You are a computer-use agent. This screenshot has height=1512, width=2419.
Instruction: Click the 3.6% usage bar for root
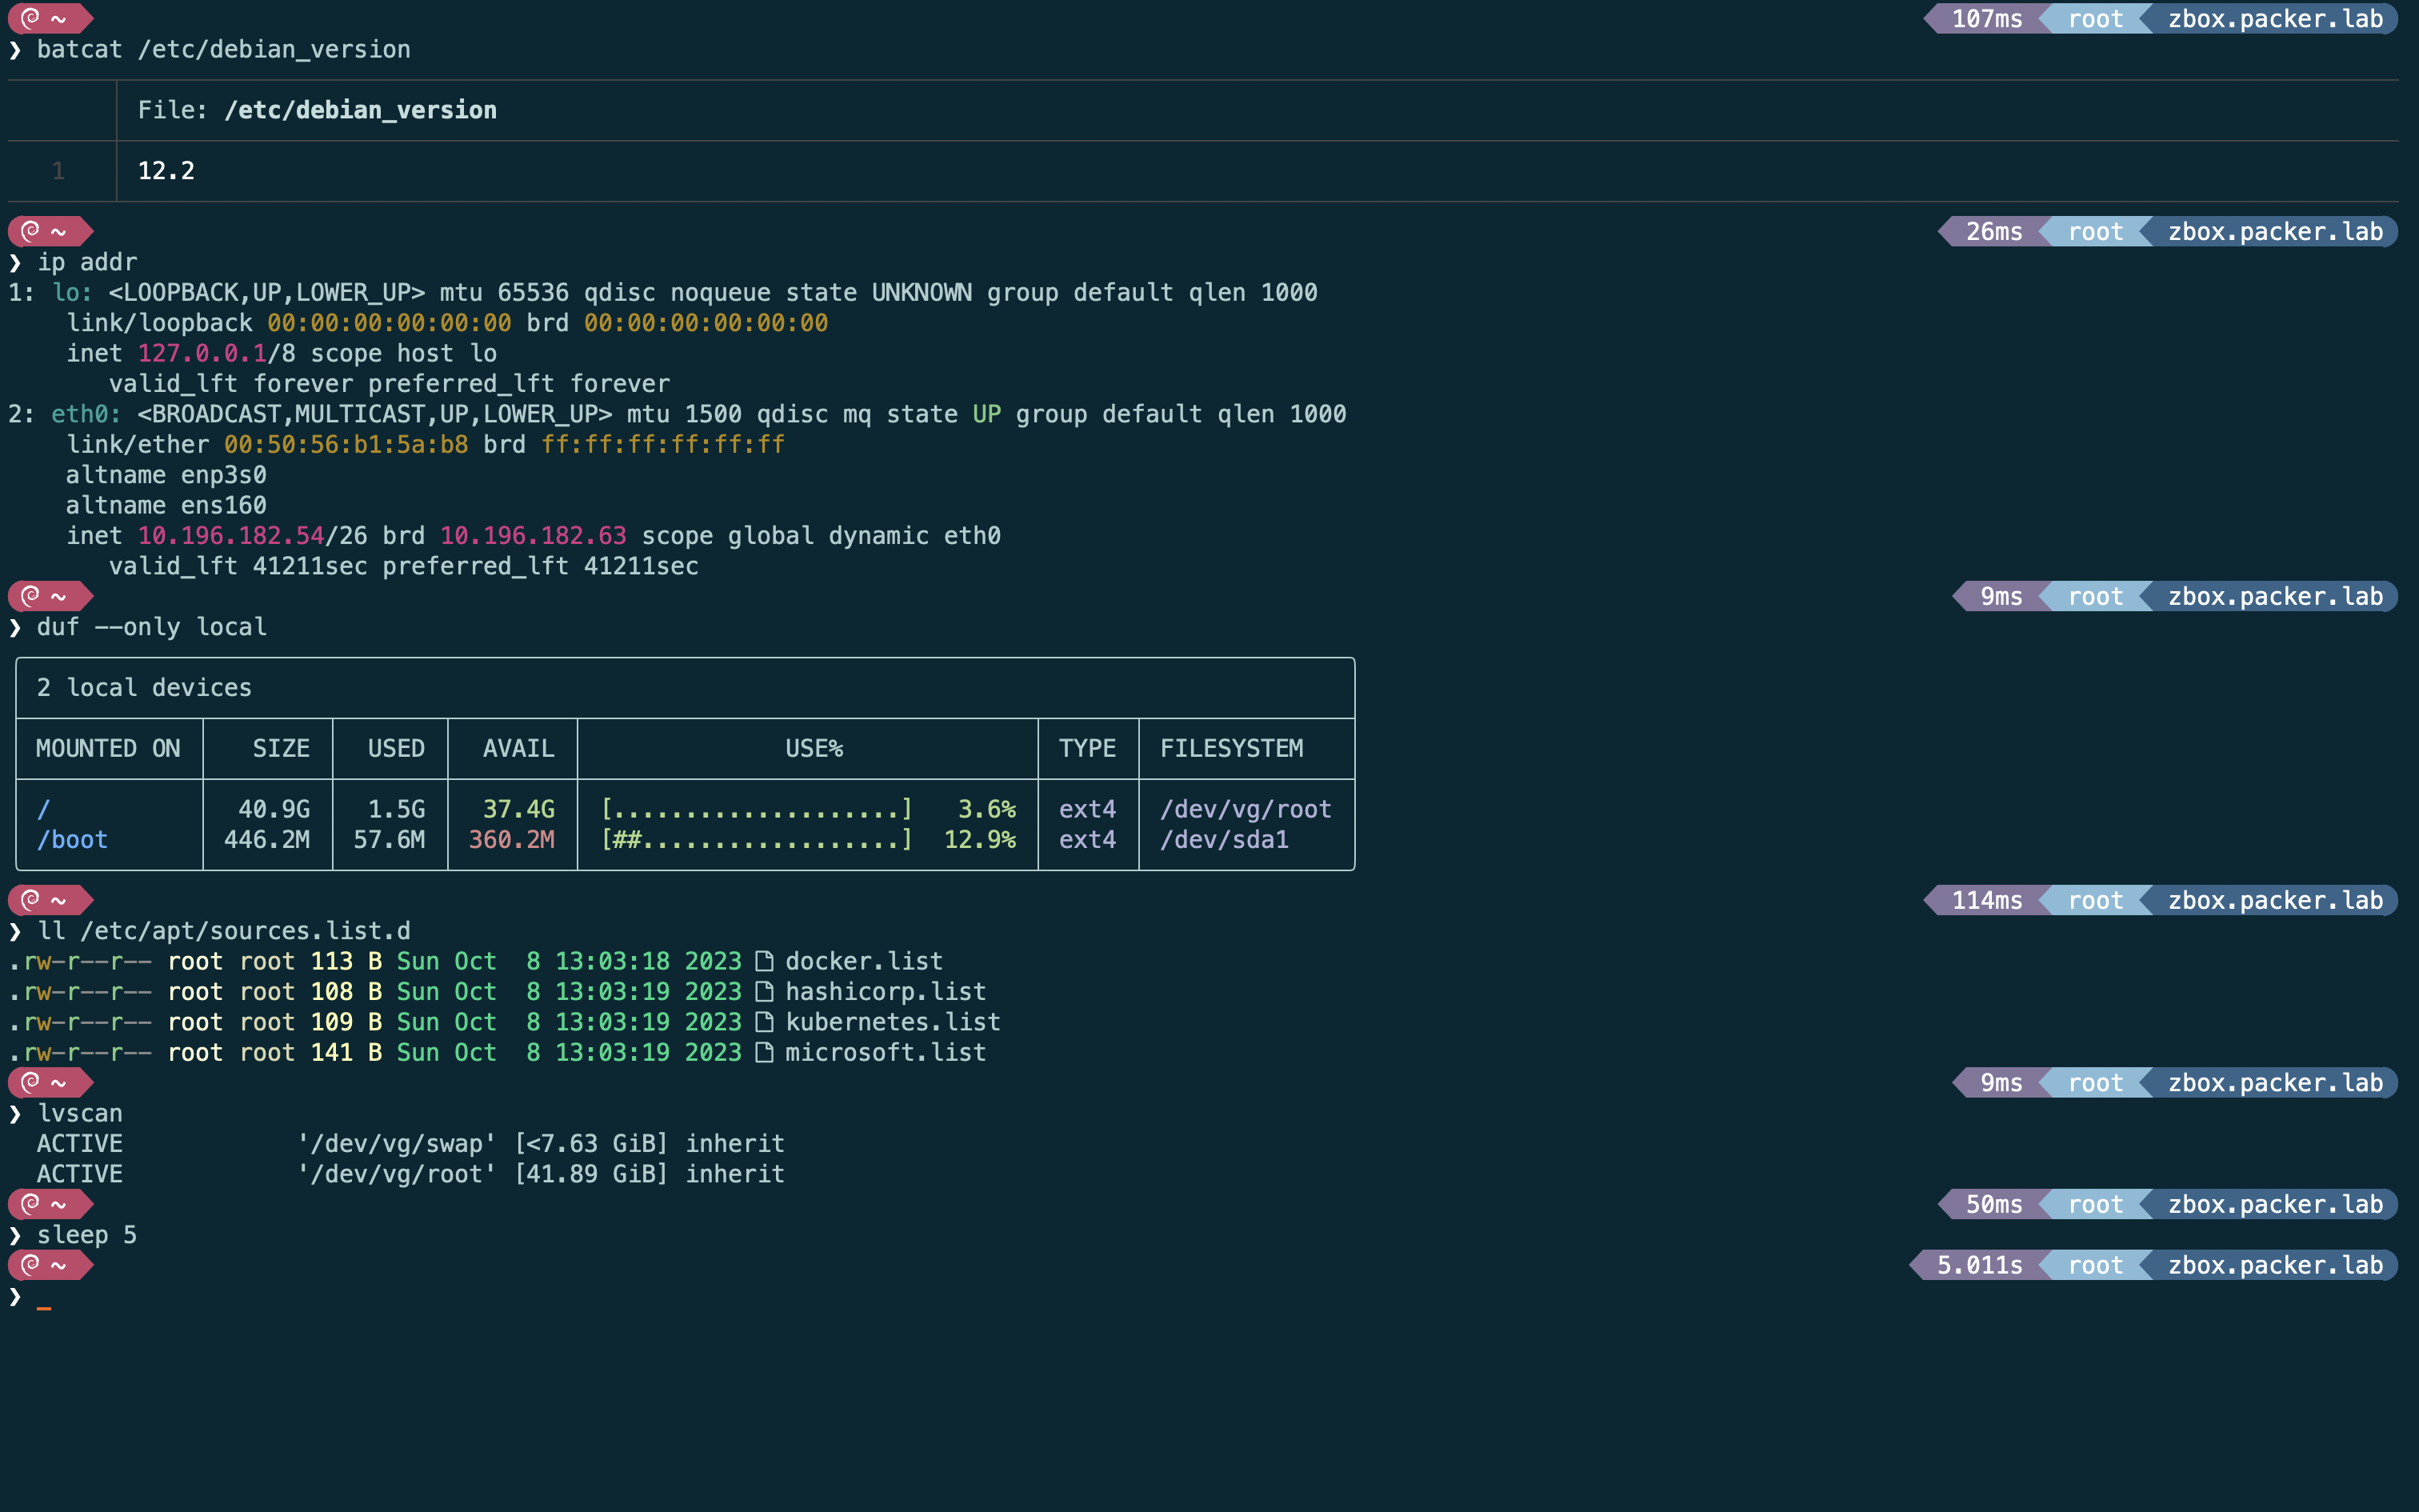click(x=757, y=809)
